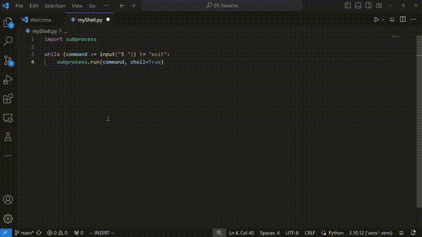Screen dimensions: 422x237
Task: Open the Search view in activity bar
Action: [x=8, y=41]
